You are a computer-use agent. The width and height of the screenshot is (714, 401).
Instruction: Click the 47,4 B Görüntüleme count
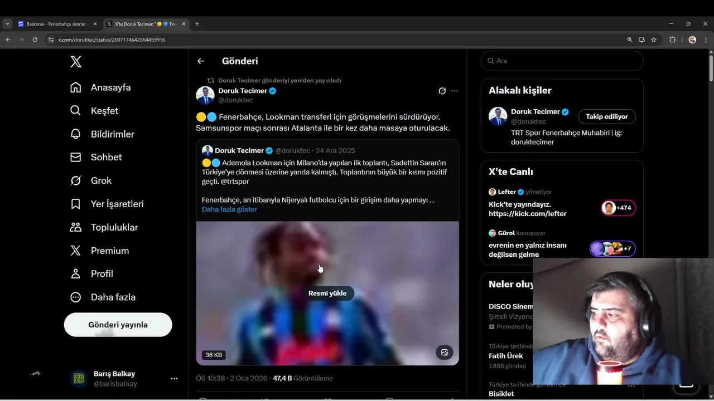[x=302, y=378]
